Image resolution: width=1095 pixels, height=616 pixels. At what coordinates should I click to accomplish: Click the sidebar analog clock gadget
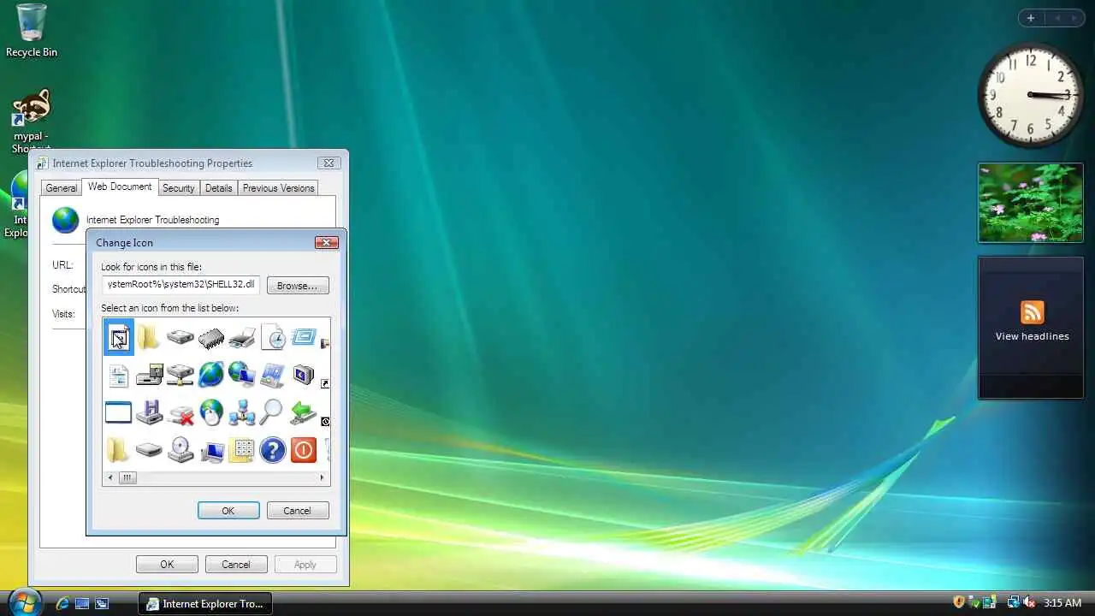(x=1030, y=95)
